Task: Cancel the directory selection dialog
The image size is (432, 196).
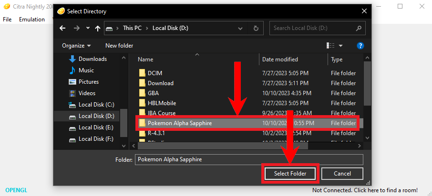Action: [x=342, y=174]
